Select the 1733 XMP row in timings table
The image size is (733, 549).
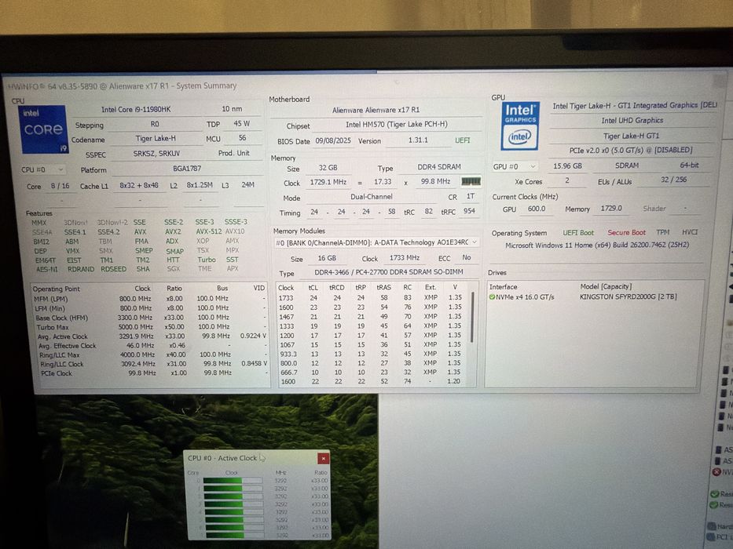point(372,298)
